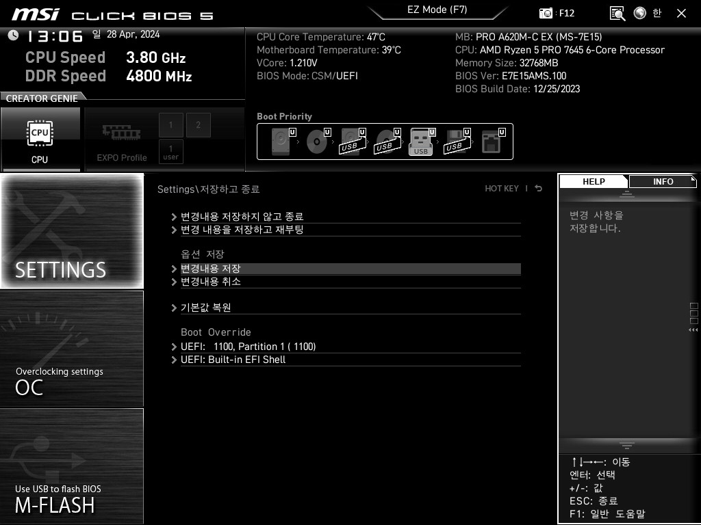
Task: Switch to the INFO tab
Action: (662, 182)
